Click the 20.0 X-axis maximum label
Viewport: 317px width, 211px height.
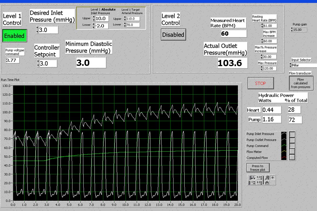(x=237, y=205)
